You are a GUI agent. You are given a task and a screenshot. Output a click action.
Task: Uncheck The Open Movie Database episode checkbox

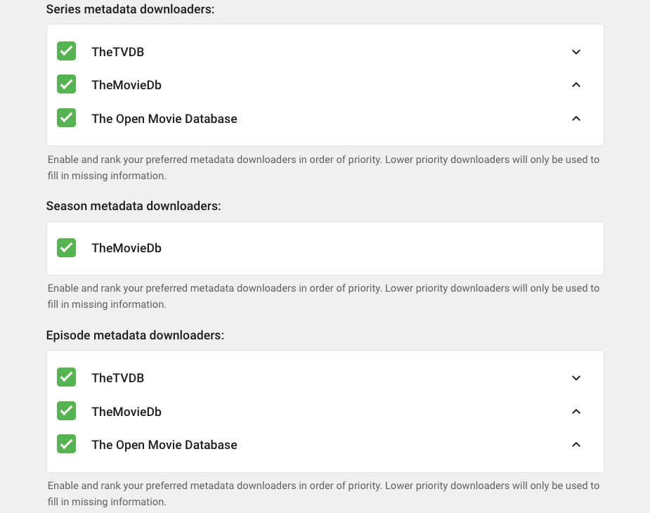coord(66,444)
